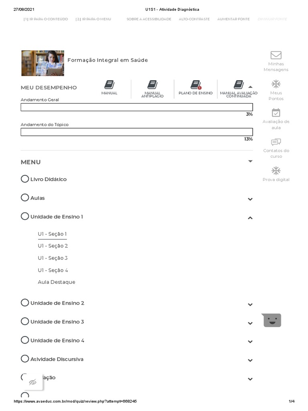The height and width of the screenshot is (411, 308).
Task: Collapse the MENU section arrow
Action: (250, 161)
